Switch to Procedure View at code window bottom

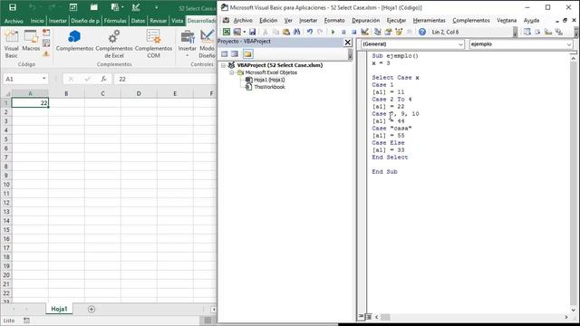[x=362, y=317]
